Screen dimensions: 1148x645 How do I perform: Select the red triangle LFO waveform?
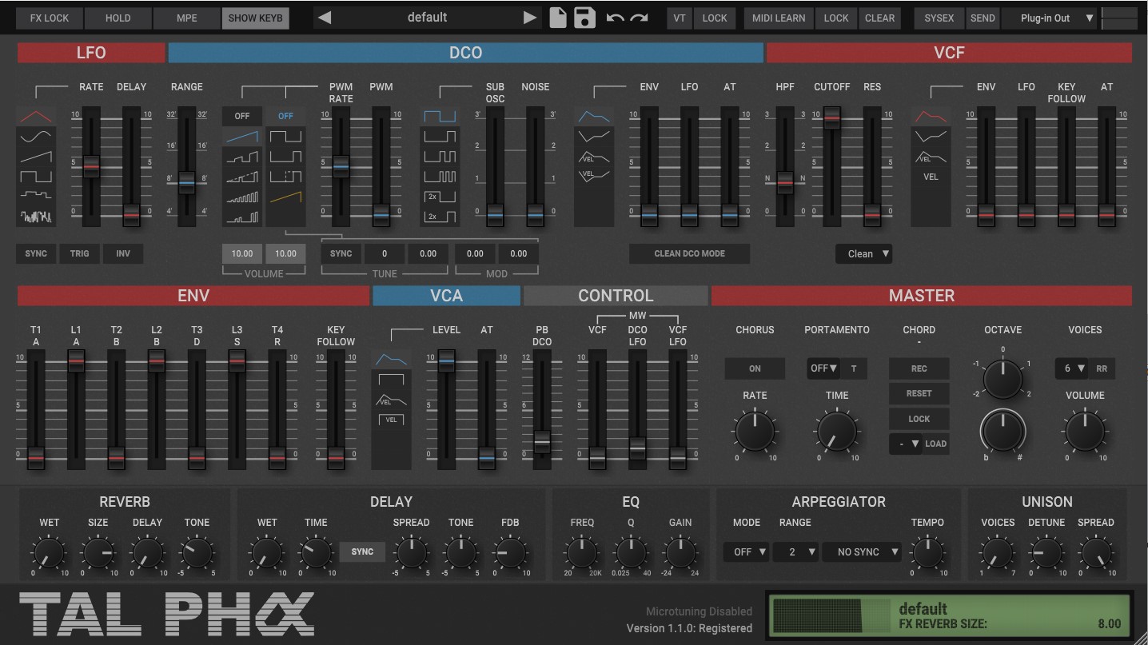pyautogui.click(x=35, y=117)
